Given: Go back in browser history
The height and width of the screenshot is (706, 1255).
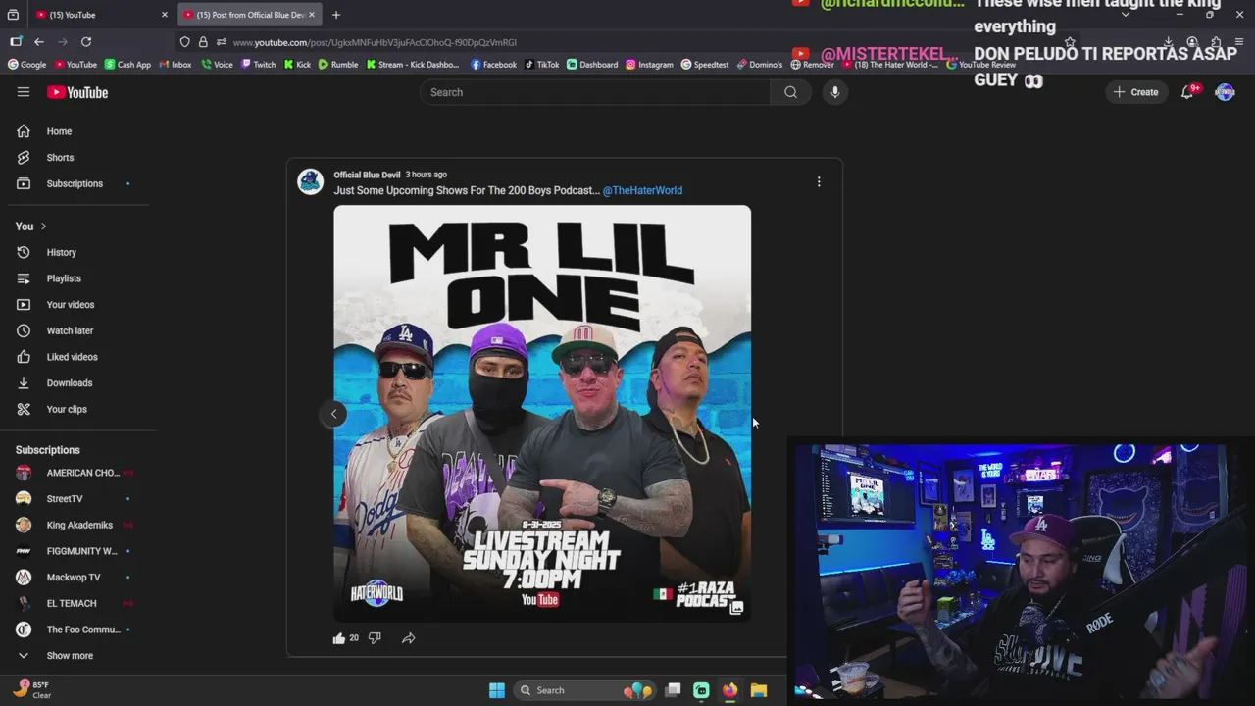Looking at the screenshot, I should (x=39, y=42).
